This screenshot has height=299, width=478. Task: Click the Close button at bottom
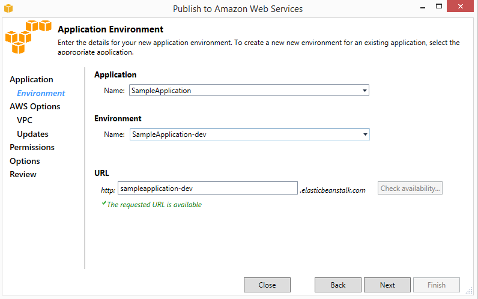click(x=267, y=285)
